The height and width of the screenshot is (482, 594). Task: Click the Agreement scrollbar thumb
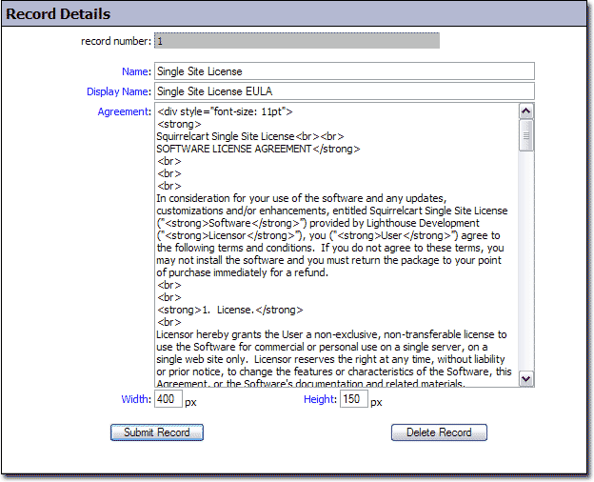526,138
